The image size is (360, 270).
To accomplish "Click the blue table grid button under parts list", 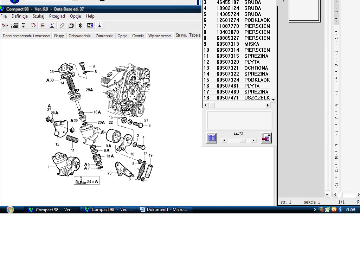I will (x=212, y=138).
